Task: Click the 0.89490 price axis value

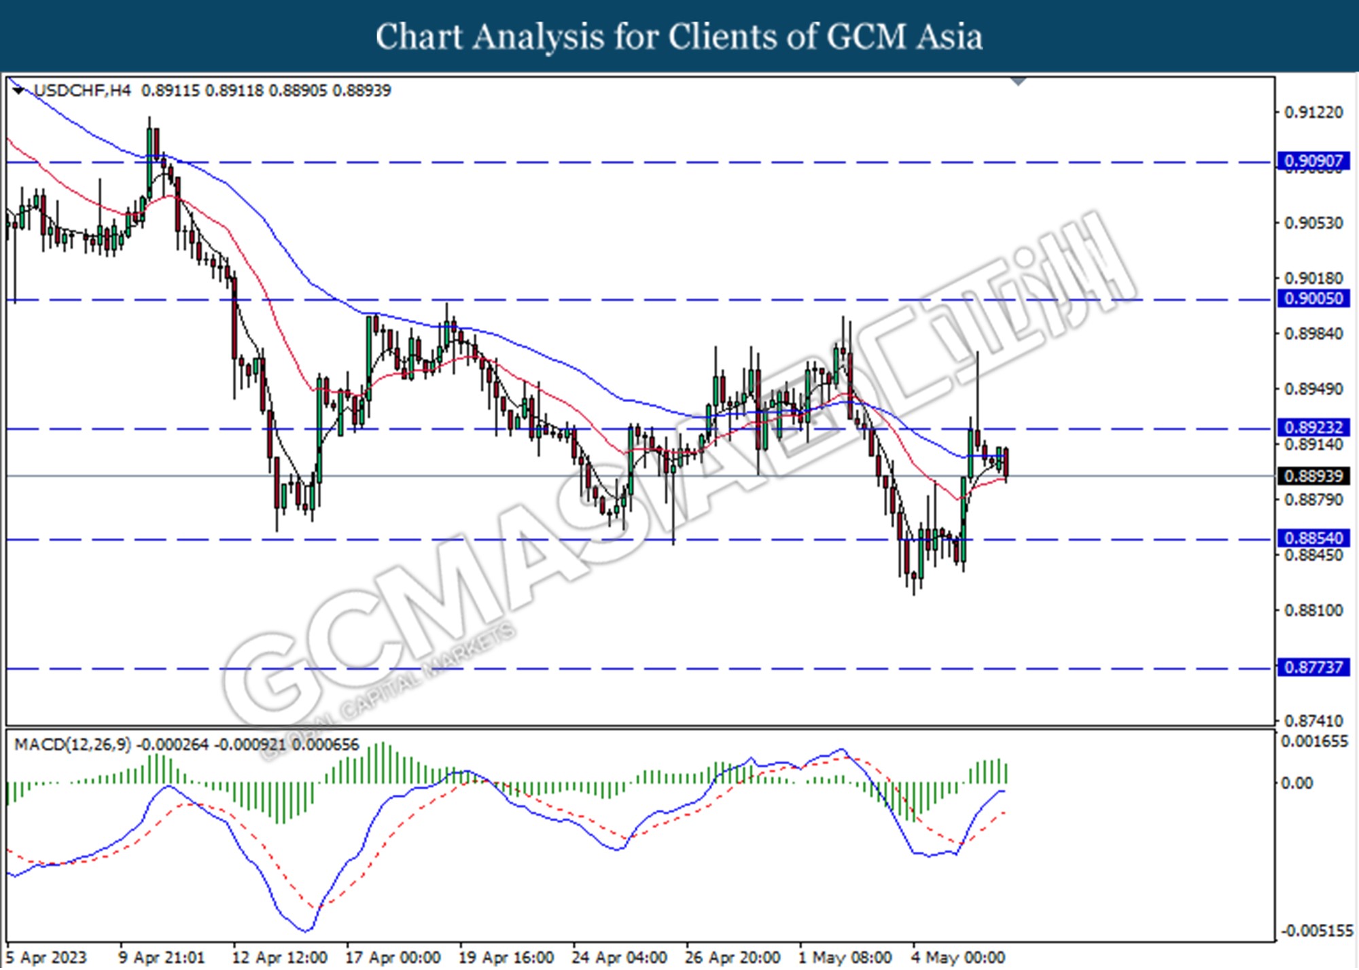Action: [1313, 389]
